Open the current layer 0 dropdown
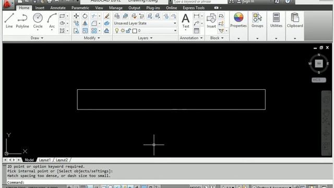Image resolution: width=334 pixels, height=188 pixels. tap(175, 31)
